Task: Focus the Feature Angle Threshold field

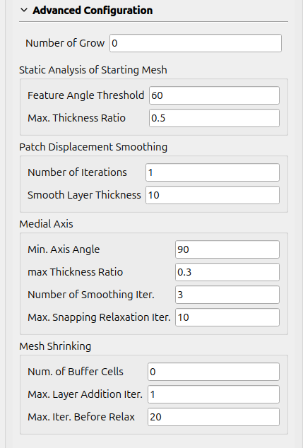Action: click(214, 95)
